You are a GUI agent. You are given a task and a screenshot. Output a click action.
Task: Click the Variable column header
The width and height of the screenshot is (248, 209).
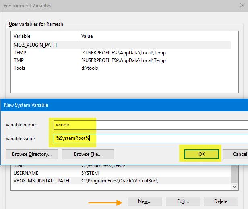[x=46, y=36]
